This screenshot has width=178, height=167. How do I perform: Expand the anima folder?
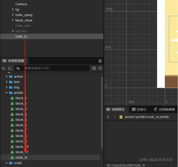pyautogui.click(x=7, y=76)
